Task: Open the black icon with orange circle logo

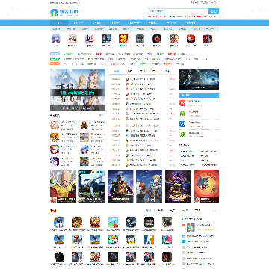Action: (x=157, y=39)
